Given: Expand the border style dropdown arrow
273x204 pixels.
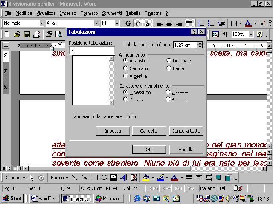Looking at the screenshot, I should click(241, 23).
